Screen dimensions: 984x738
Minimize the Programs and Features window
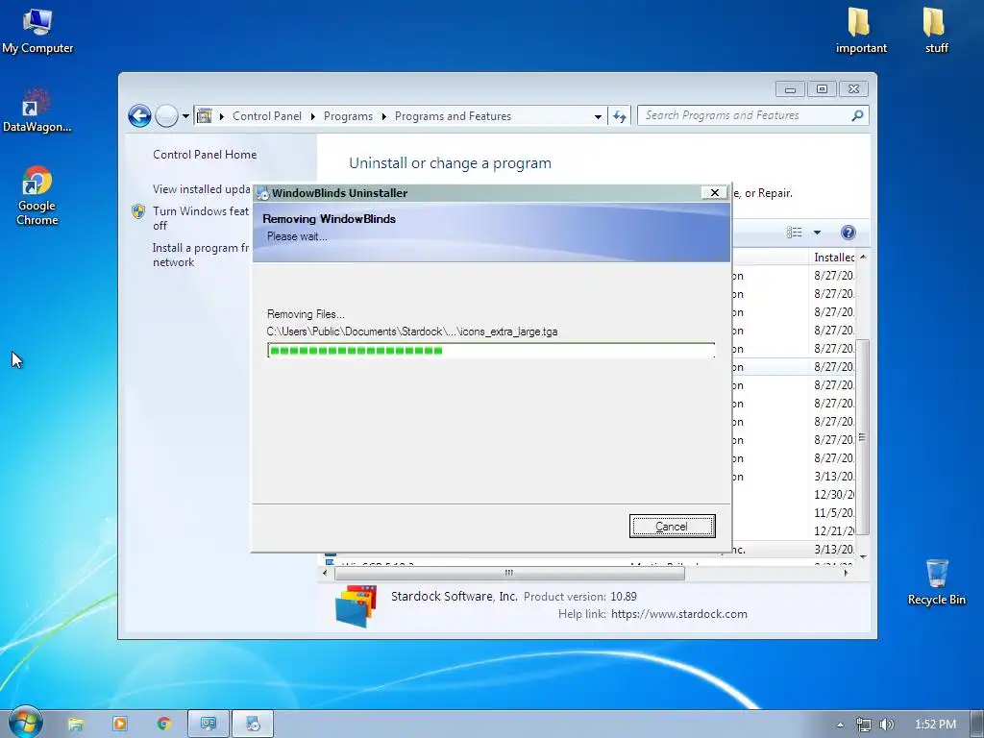[x=790, y=89]
